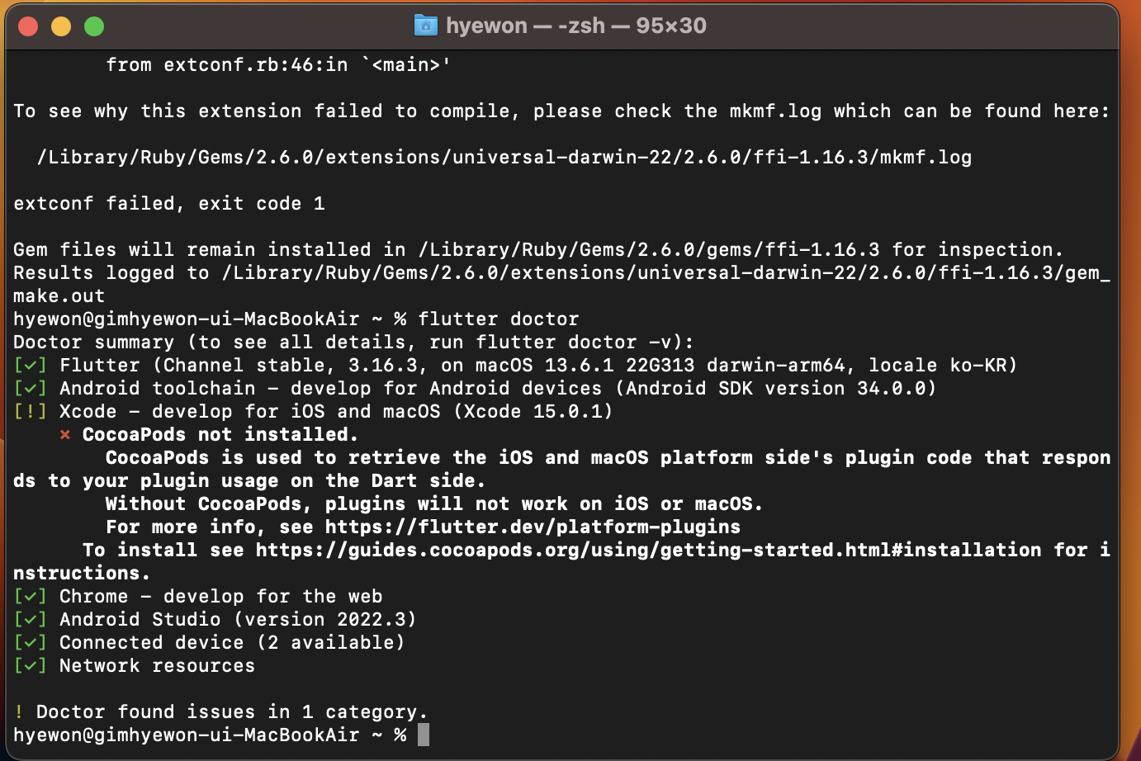This screenshot has height=761, width=1141.
Task: Click the checkmark next to Network resources
Action: [x=31, y=665]
